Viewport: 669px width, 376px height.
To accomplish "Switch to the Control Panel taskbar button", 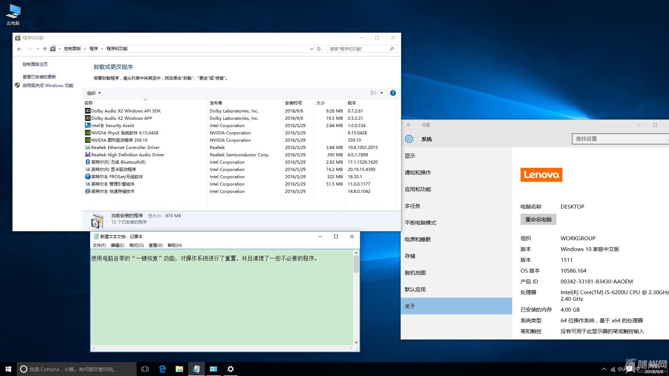I will click(214, 369).
